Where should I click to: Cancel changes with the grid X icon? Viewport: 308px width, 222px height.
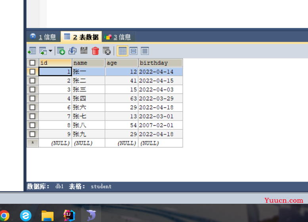coord(107,51)
